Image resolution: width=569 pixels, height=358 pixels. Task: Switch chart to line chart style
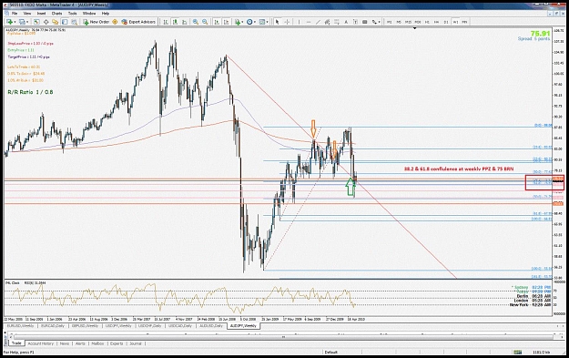coord(184,22)
